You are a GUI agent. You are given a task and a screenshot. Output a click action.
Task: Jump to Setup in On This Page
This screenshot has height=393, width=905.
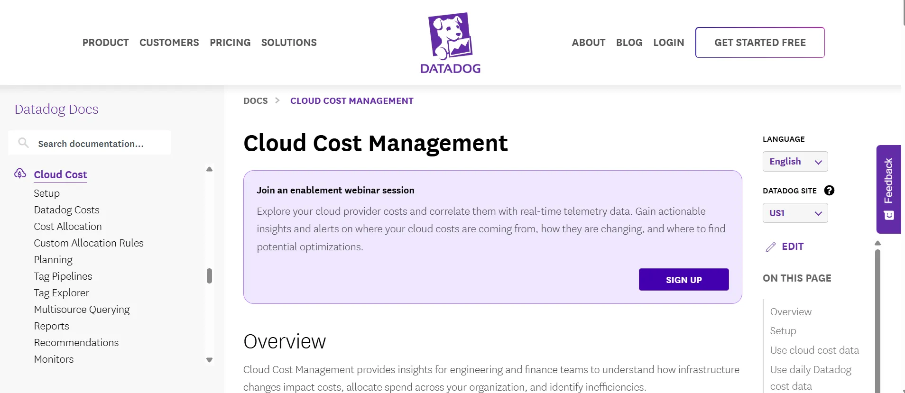[x=783, y=331]
